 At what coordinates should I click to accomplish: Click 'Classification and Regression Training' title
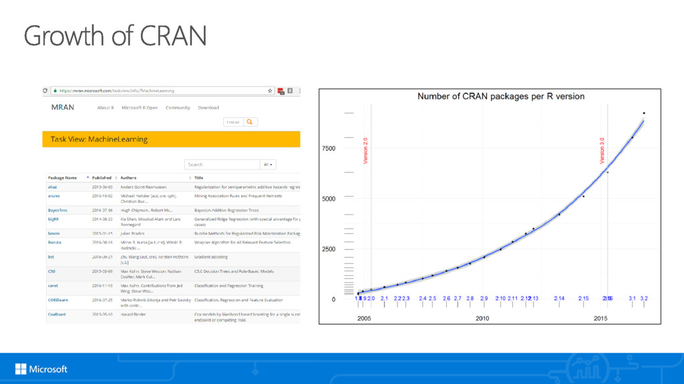pyautogui.click(x=228, y=285)
